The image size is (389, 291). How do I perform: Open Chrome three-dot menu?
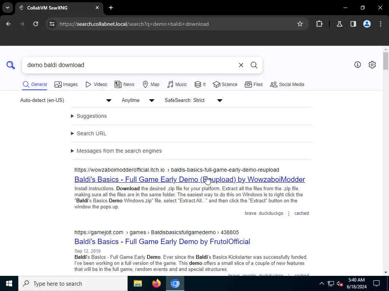(381, 24)
